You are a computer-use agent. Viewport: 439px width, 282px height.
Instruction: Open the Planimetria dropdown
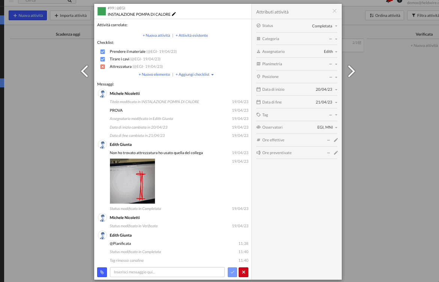pos(333,64)
